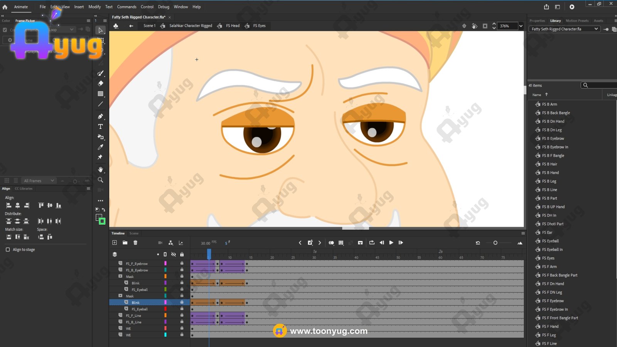Select the Eyedropper tool
Viewport: 617px width, 347px height.
(101, 147)
